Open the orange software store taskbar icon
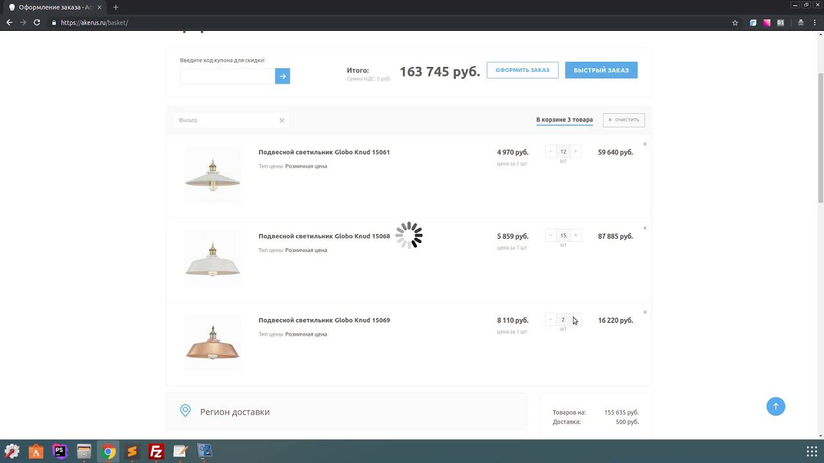The height and width of the screenshot is (463, 824). 36,451
